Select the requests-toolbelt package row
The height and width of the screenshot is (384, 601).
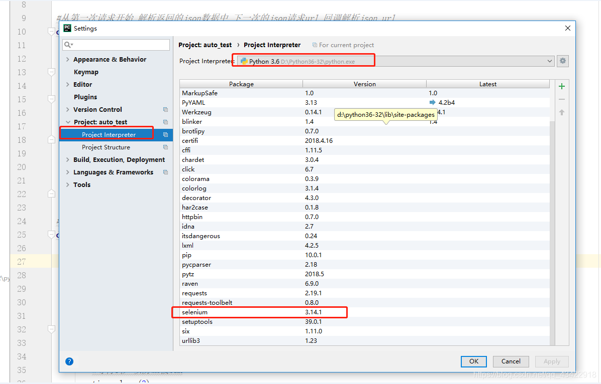(364, 302)
